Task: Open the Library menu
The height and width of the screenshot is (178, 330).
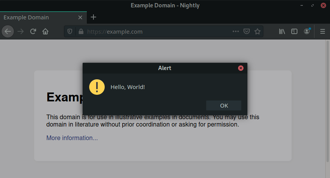Action: coord(282,32)
